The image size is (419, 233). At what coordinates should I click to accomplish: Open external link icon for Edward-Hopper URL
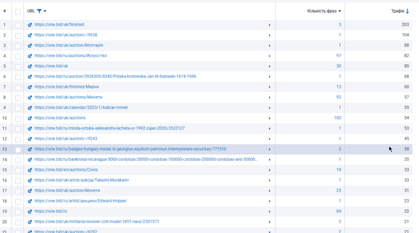coord(29,201)
